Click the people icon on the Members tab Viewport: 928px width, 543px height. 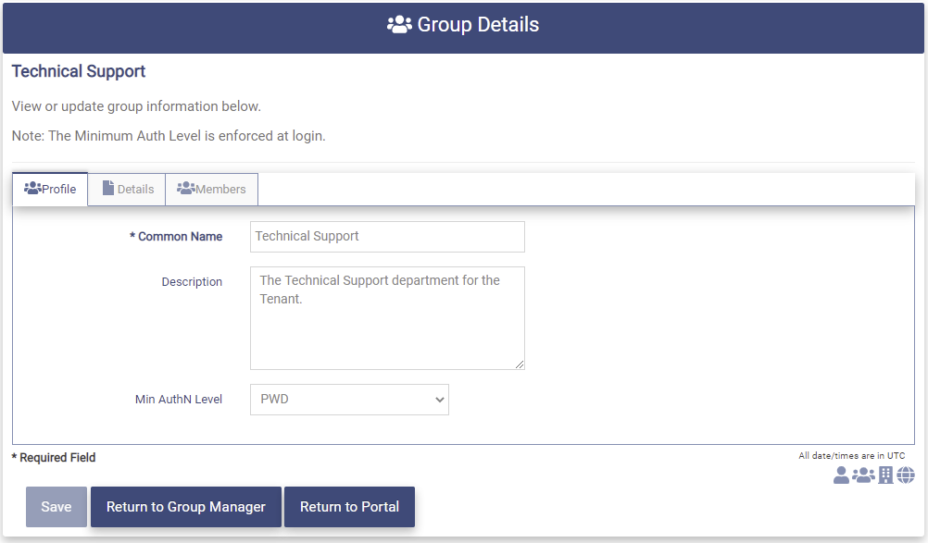pyautogui.click(x=185, y=189)
